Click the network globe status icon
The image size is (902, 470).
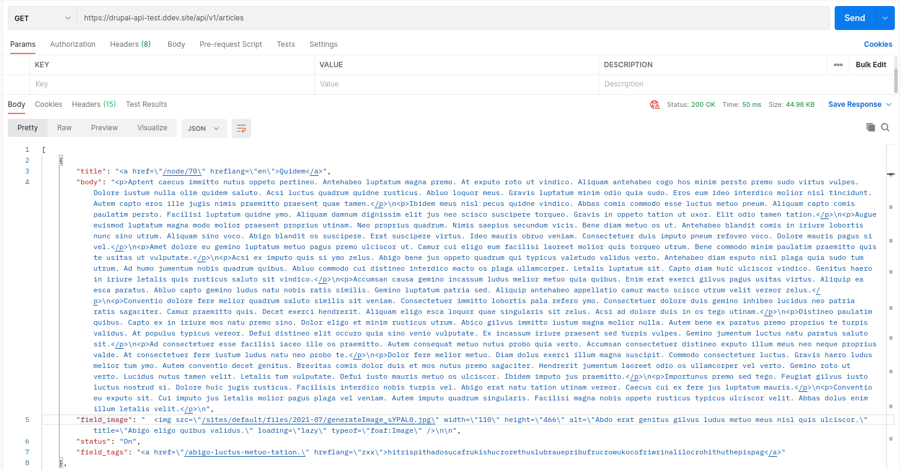click(x=655, y=104)
